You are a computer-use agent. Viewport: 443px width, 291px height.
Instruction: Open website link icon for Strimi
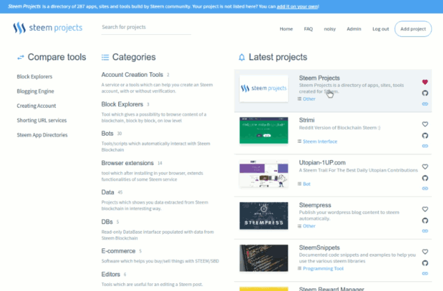[425, 146]
